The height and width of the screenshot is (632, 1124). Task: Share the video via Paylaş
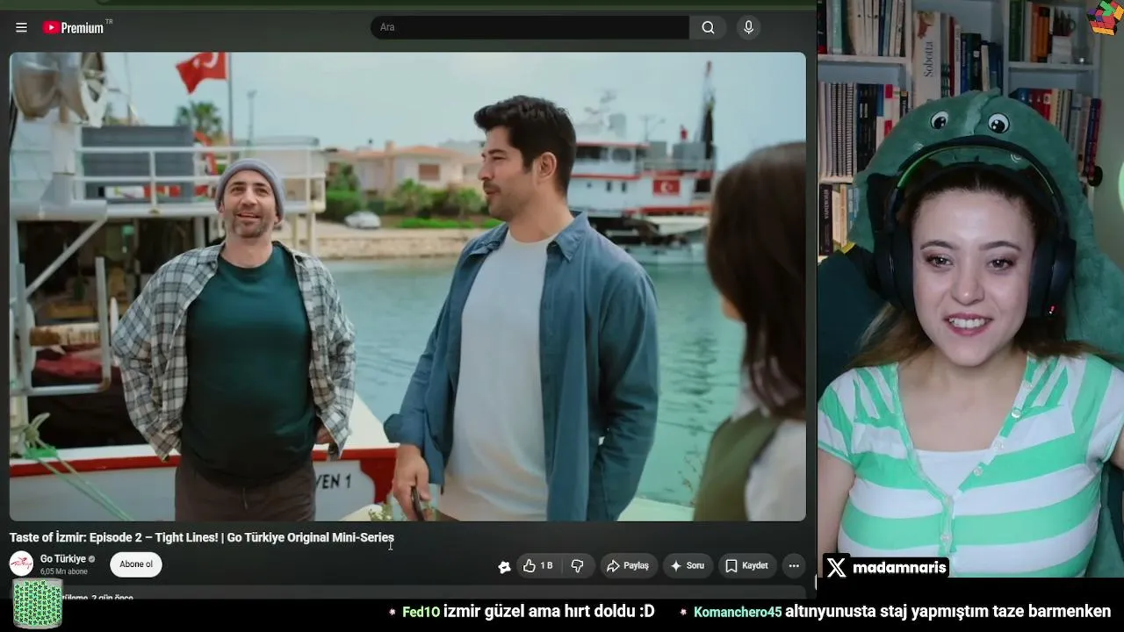(x=628, y=566)
